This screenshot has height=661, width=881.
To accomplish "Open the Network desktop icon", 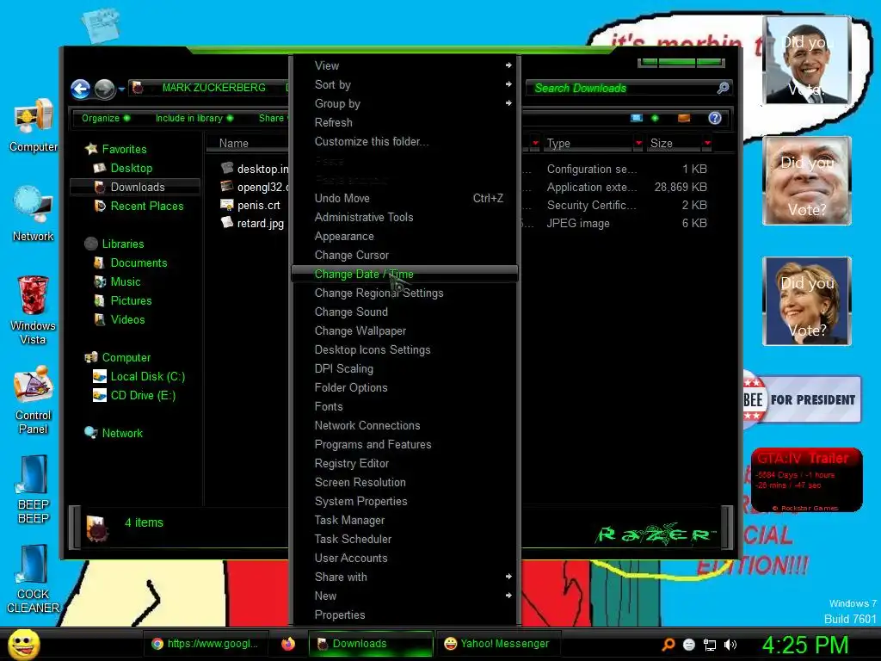I will pos(34,213).
